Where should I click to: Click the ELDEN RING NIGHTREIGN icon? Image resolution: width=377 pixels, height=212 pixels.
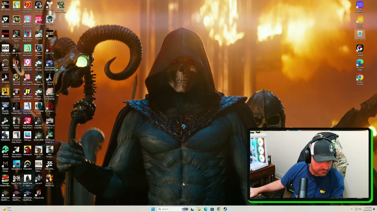[x=50, y=65]
